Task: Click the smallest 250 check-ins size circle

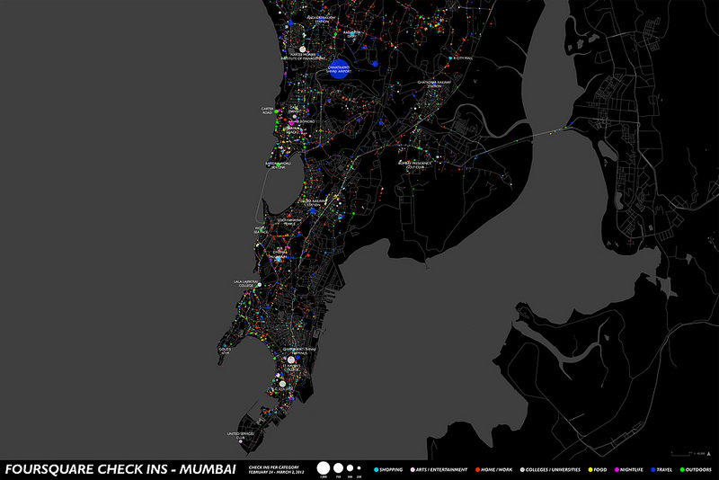Action: click(359, 468)
